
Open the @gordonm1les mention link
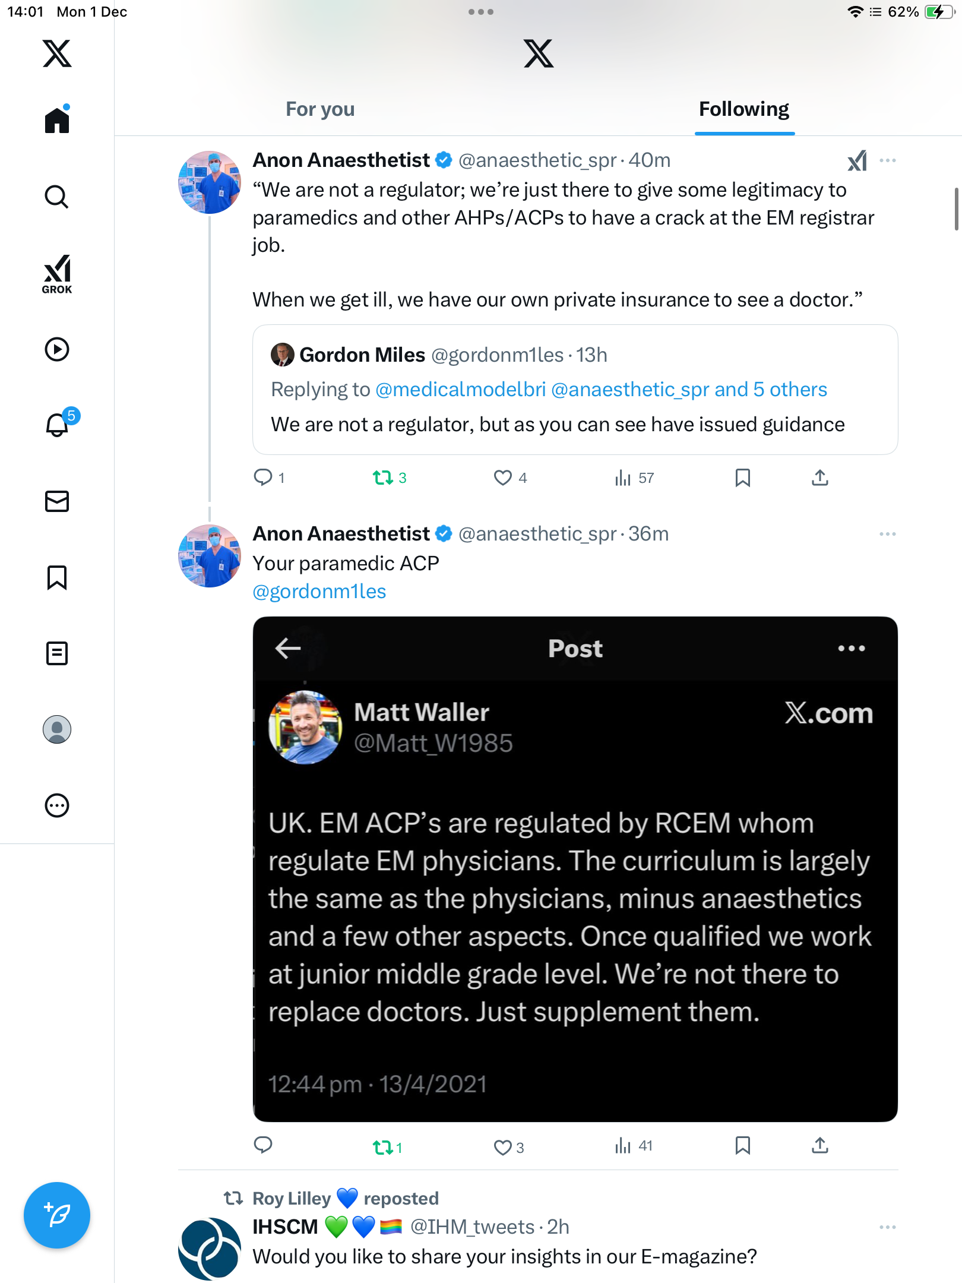tap(319, 592)
